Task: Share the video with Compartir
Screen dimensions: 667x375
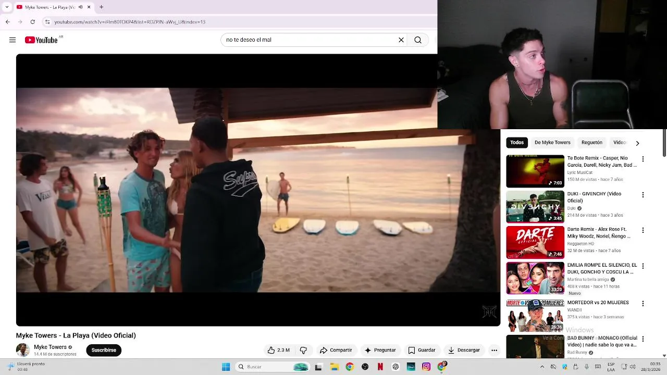Action: click(336, 351)
